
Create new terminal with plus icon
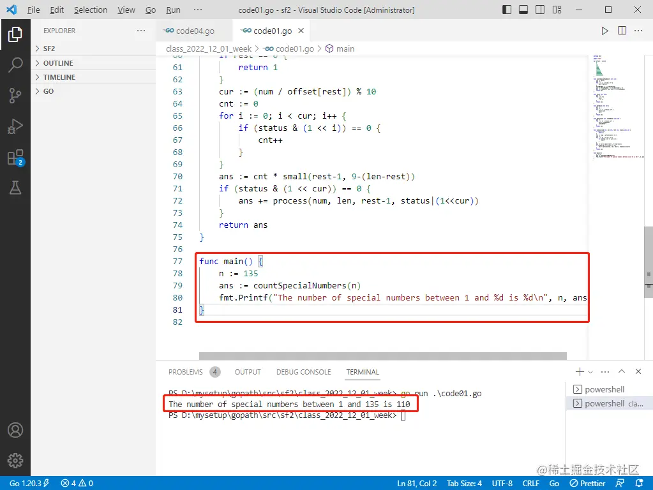(580, 371)
